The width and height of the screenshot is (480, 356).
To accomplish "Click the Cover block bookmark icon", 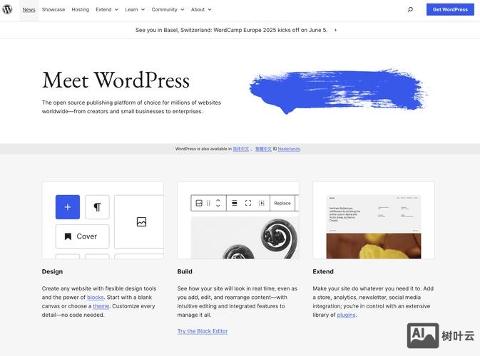I will (68, 236).
